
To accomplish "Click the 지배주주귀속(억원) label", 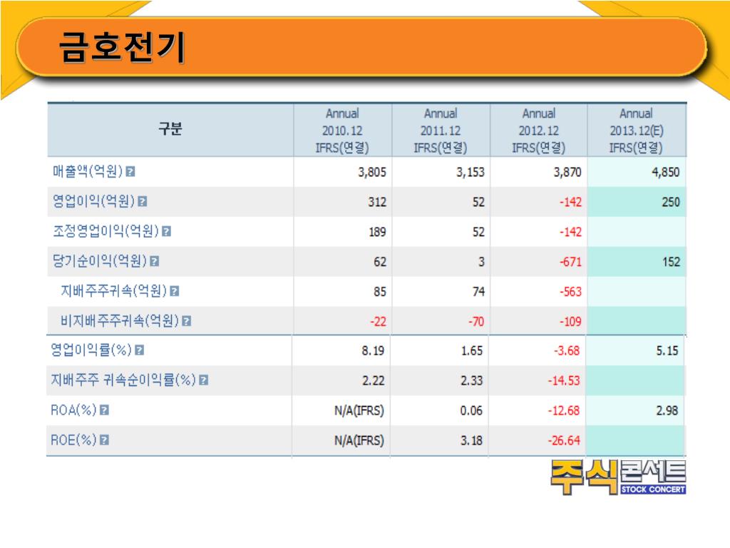I will [113, 291].
